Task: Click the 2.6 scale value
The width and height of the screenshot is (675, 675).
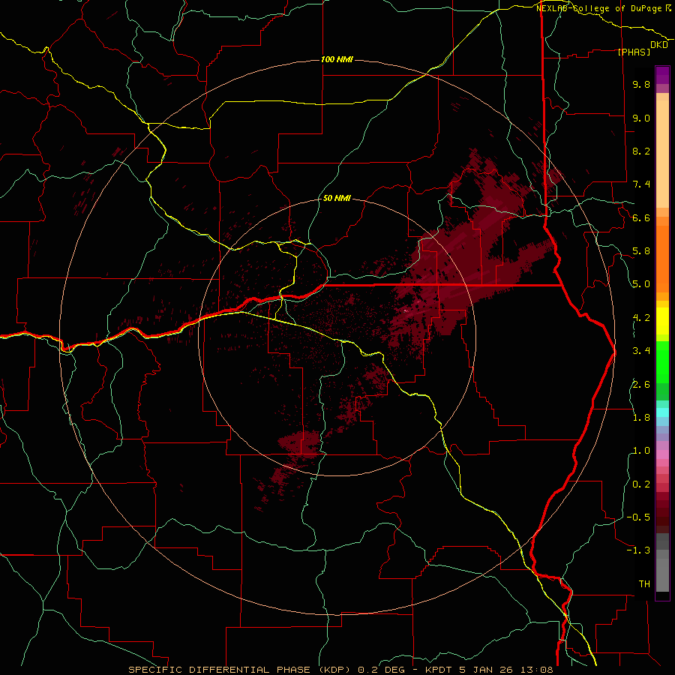Action: click(641, 385)
